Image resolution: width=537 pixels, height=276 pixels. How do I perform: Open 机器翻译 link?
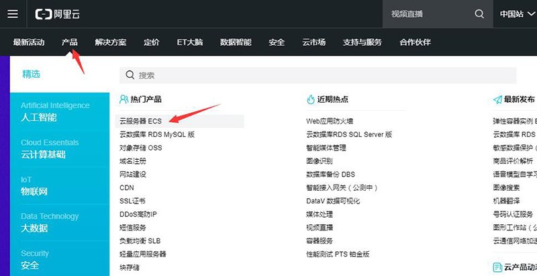506,201
